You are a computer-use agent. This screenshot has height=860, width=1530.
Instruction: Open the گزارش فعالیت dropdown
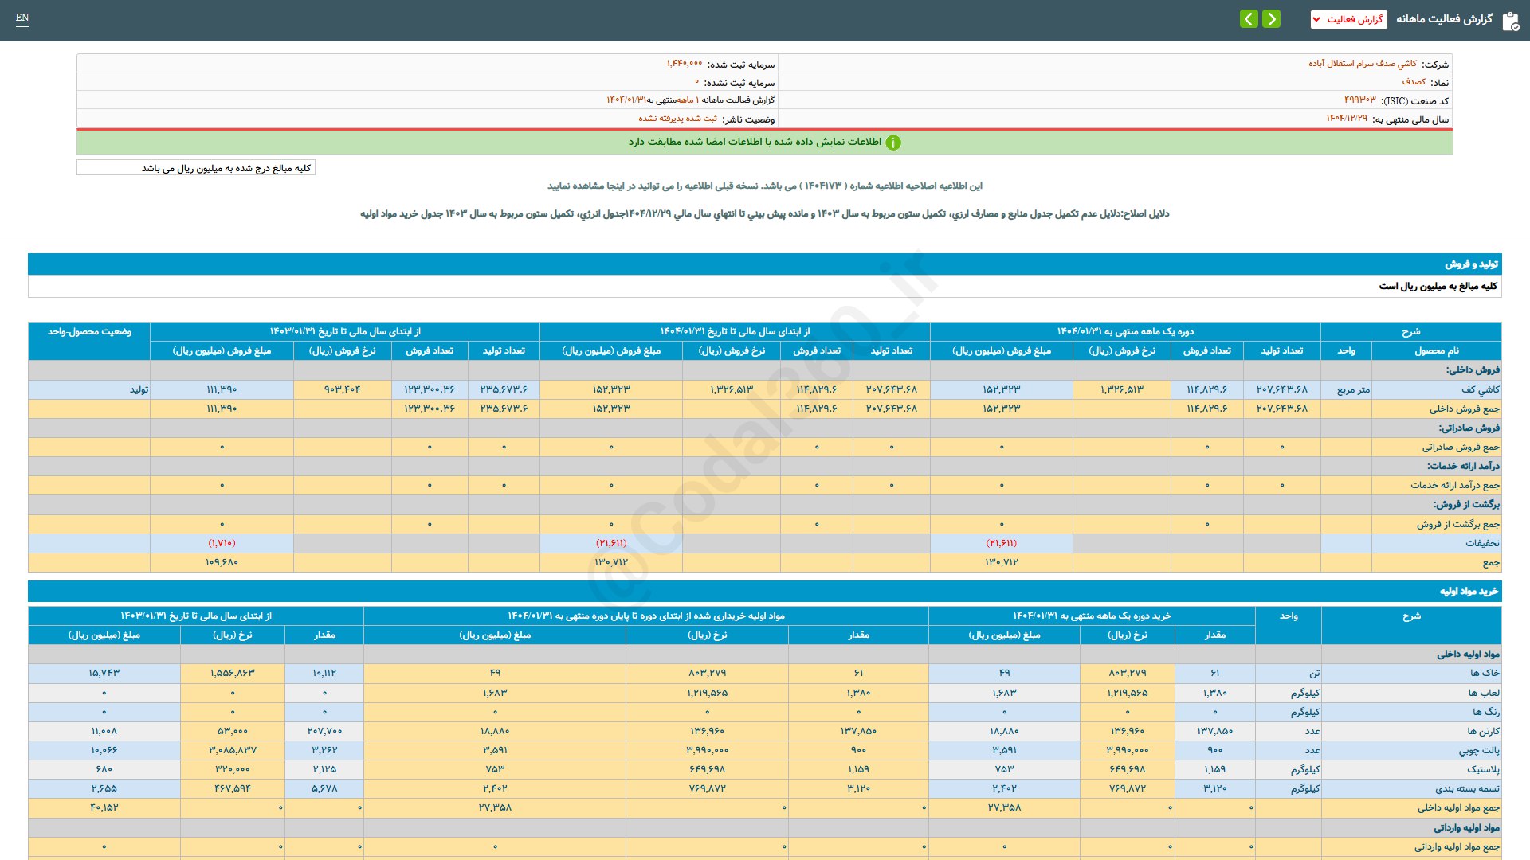coord(1348,19)
